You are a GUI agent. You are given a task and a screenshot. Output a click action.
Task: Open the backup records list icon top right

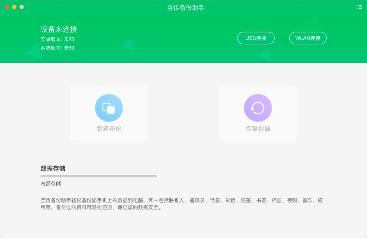[360, 7]
